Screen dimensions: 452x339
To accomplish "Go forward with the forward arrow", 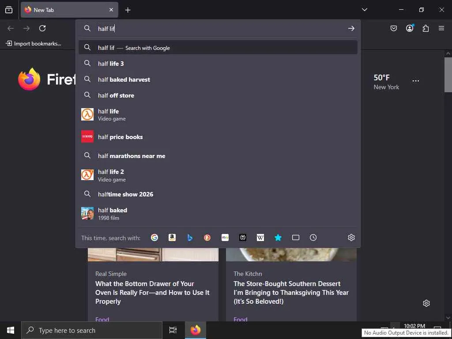I will (26, 28).
